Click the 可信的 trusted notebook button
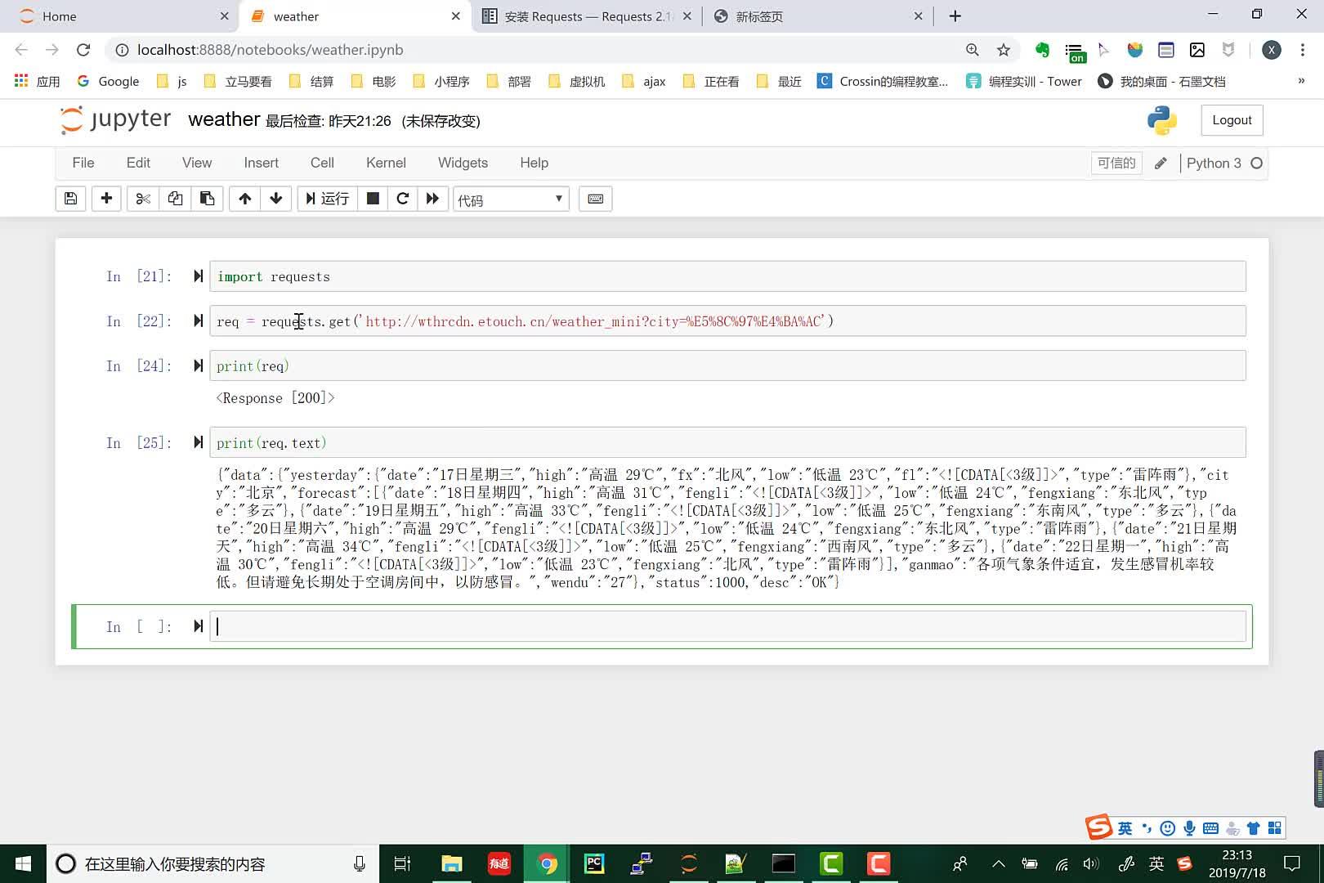This screenshot has width=1324, height=883. pos(1116,163)
